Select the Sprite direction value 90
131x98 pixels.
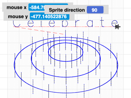click(x=95, y=10)
